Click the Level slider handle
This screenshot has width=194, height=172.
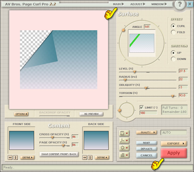(x=135, y=72)
